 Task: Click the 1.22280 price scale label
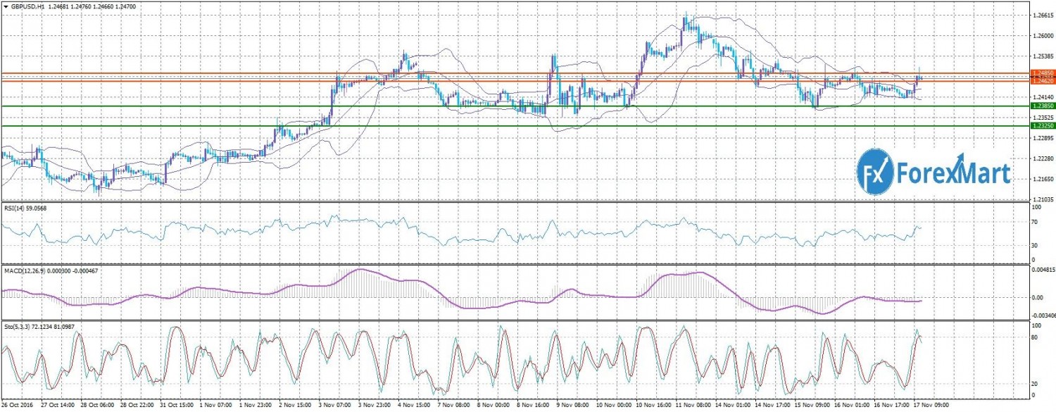point(1042,159)
